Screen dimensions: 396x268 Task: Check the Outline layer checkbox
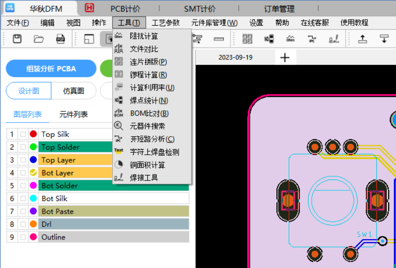[23, 237]
